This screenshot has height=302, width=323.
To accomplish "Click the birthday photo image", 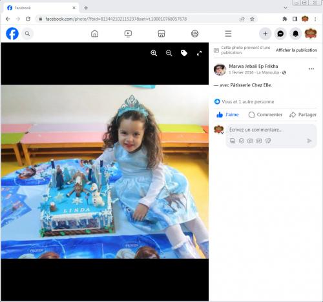I will [x=105, y=172].
